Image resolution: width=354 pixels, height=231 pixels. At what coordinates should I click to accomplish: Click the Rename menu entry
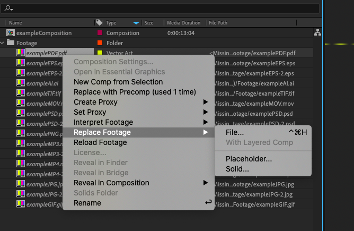point(87,203)
